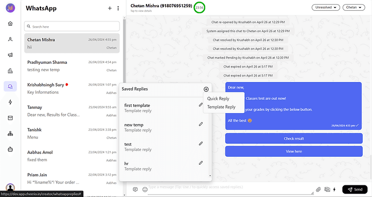This screenshot has width=372, height=197.
Task: Edit the 'test' saved reply pencil
Action: 201,144
